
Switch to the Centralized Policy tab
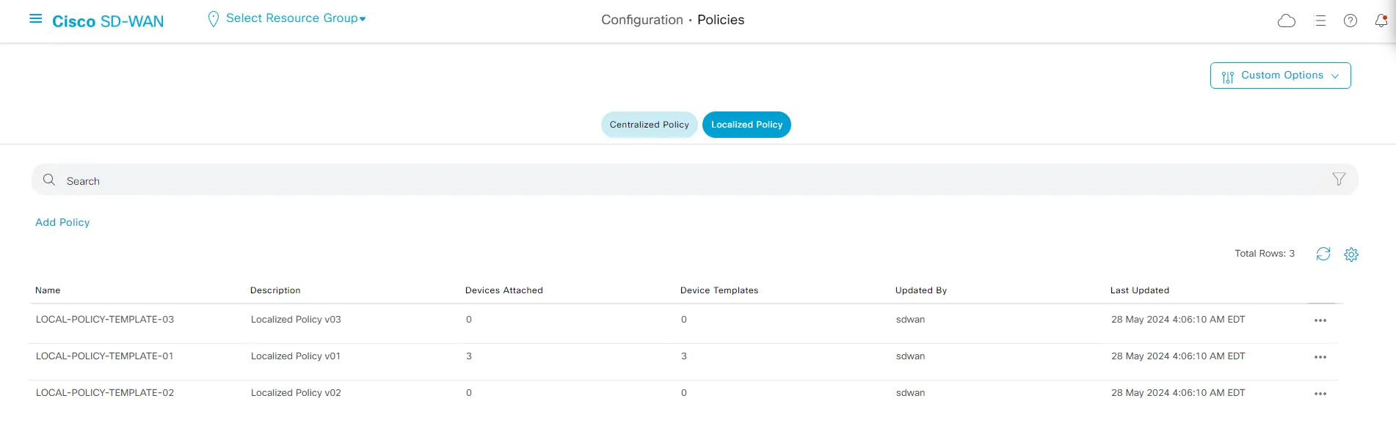pyautogui.click(x=649, y=125)
